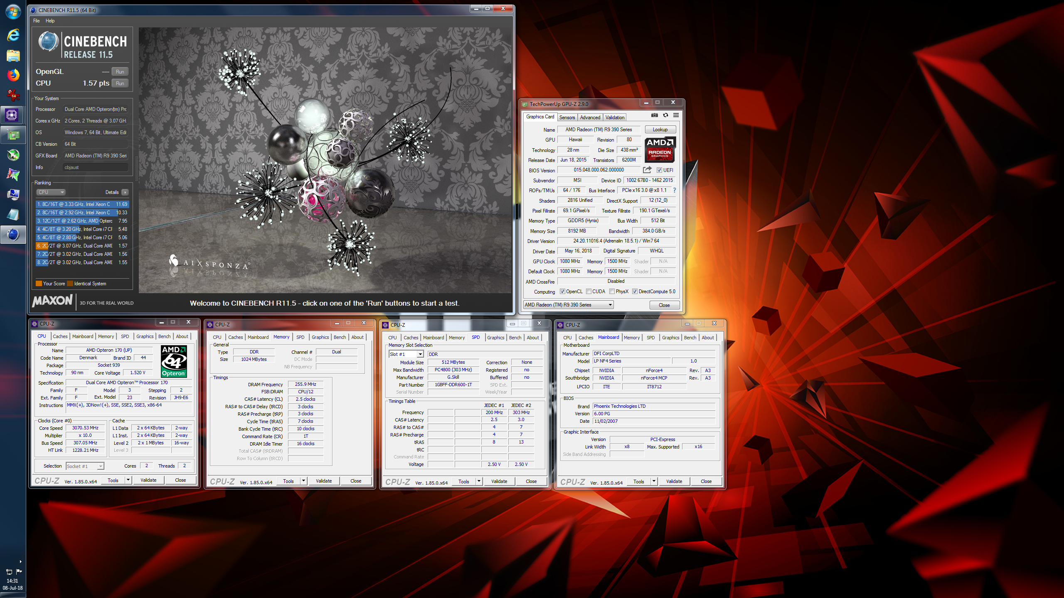Screen dimensions: 1064x598
Task: Expand Ranking Details arrow in Cinebench
Action: coord(125,192)
